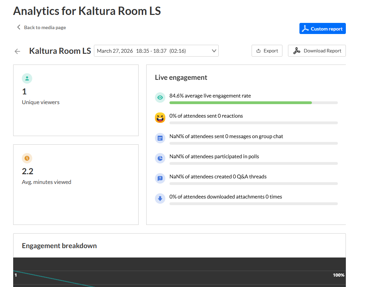Click the laughing emoji reactions icon
Viewport: 367px width, 287px height.
click(x=160, y=118)
